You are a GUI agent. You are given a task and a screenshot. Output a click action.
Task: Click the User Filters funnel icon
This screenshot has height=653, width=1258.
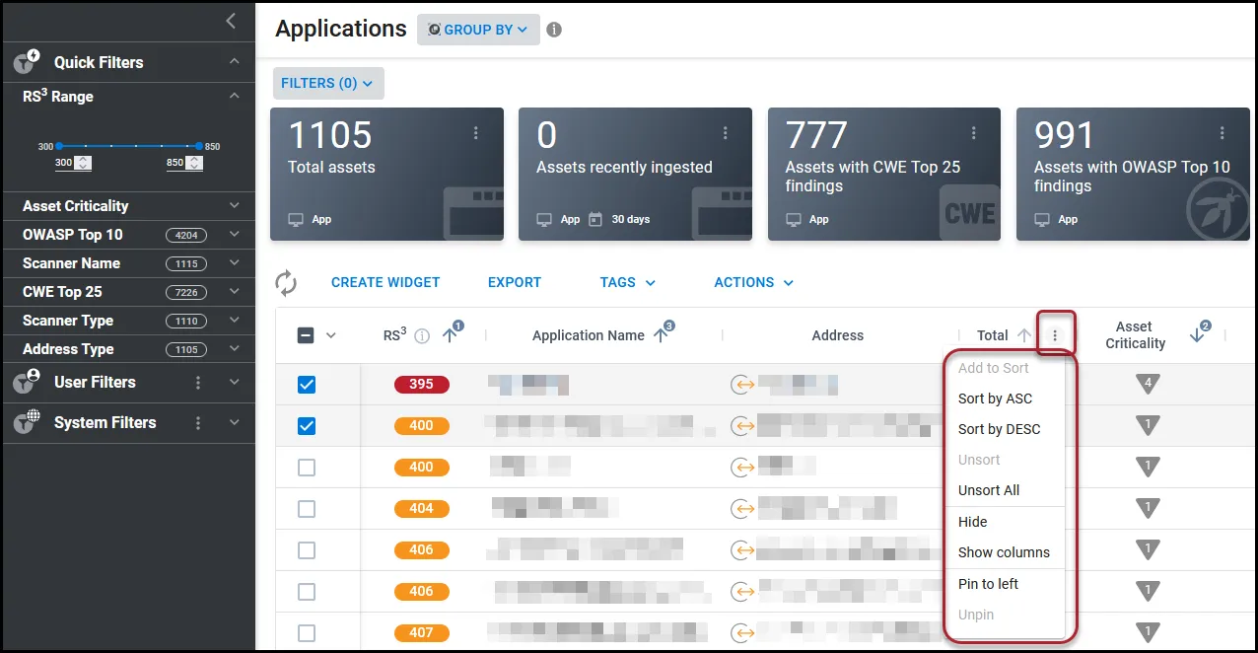pyautogui.click(x=27, y=382)
